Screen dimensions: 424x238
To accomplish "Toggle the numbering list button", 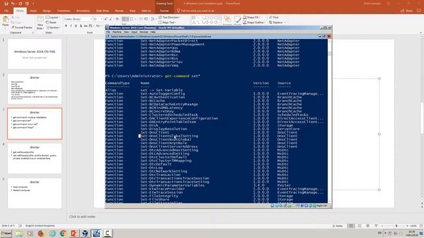I will [x=132, y=19].
